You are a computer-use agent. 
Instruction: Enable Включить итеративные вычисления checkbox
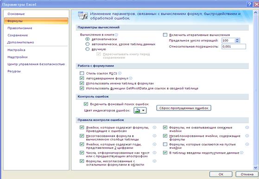pos(165,35)
